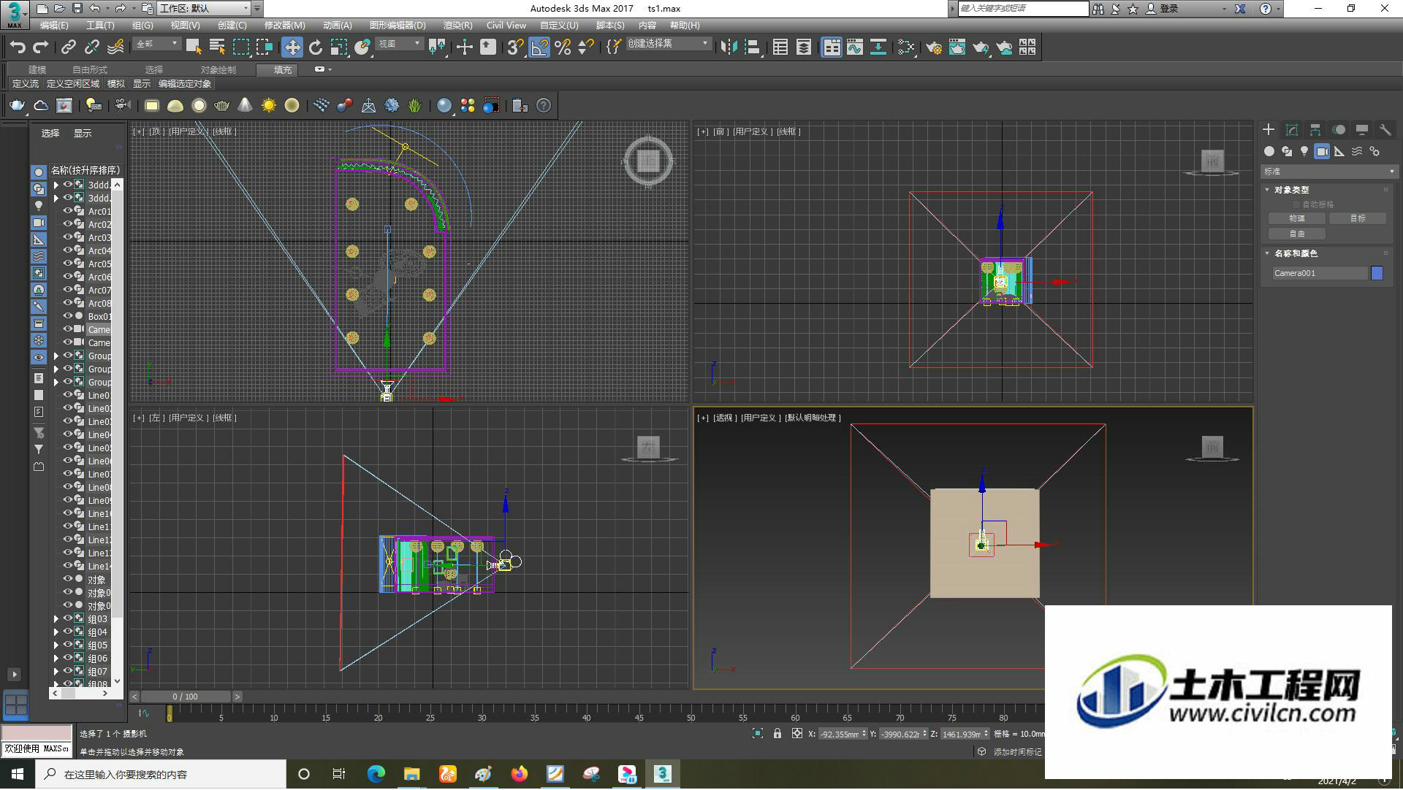
Task: Open the 渲染(R) menu
Action: [x=457, y=26]
